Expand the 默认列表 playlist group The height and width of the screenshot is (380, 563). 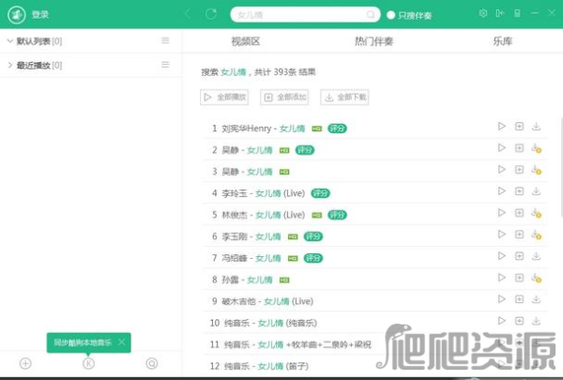[x=9, y=41]
